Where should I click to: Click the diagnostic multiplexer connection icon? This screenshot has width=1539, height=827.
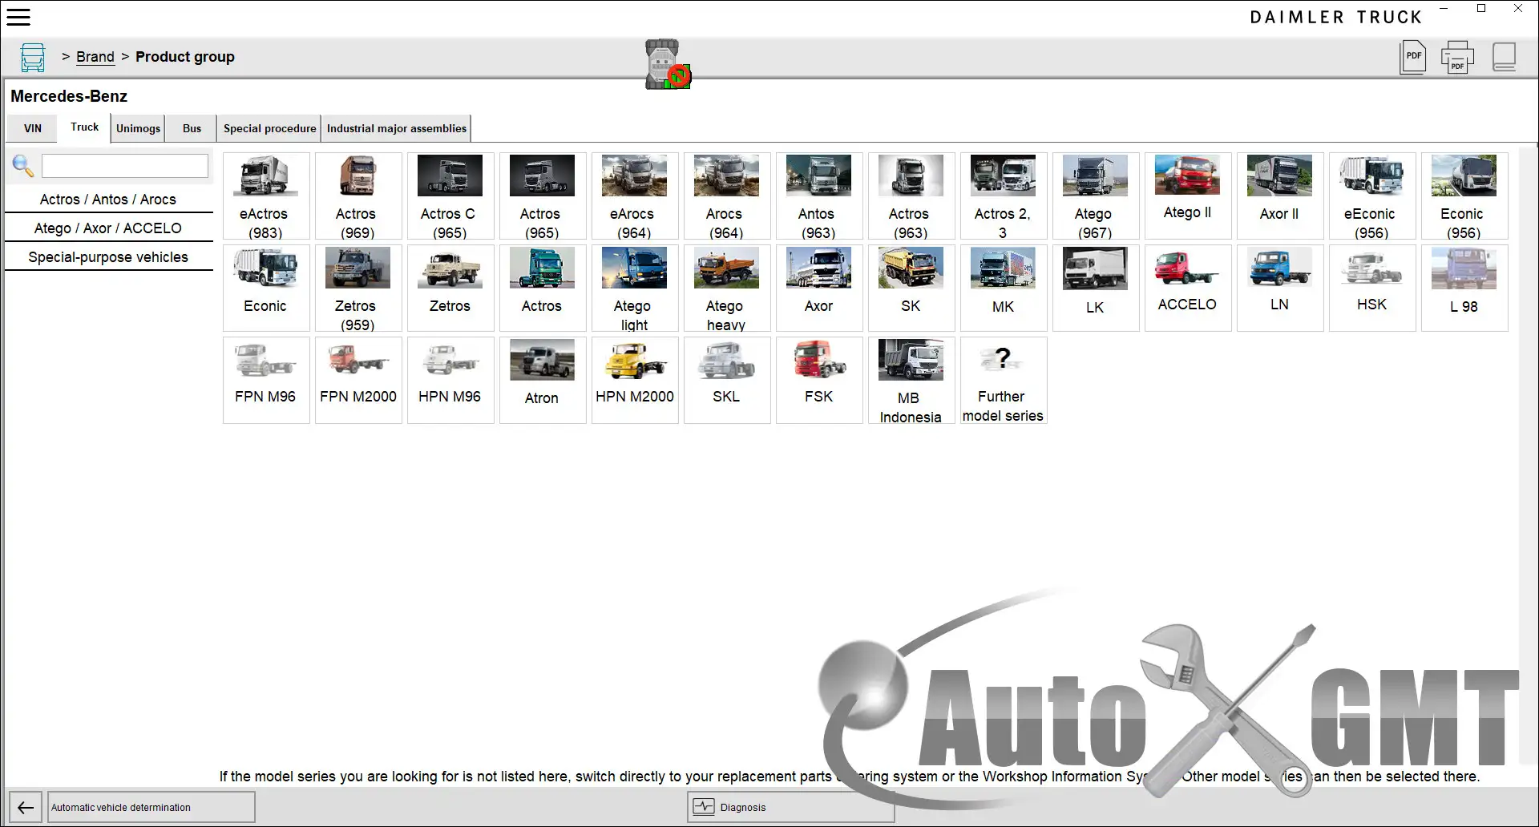[x=668, y=64]
